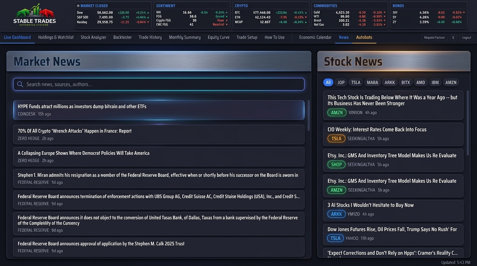The width and height of the screenshot is (477, 266).
Task: Open Trade History tab
Action: 150,37
